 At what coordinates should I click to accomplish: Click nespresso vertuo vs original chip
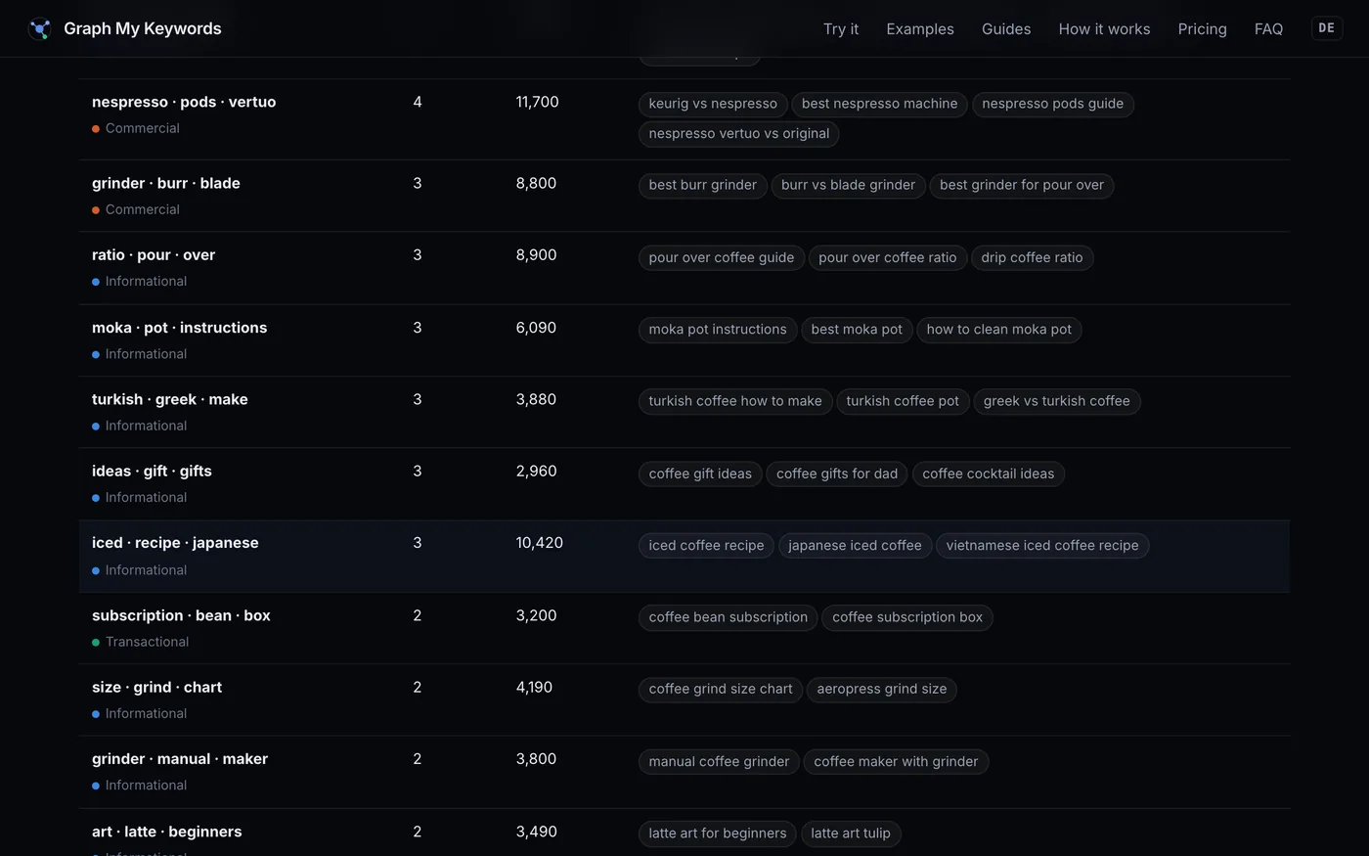point(738,134)
